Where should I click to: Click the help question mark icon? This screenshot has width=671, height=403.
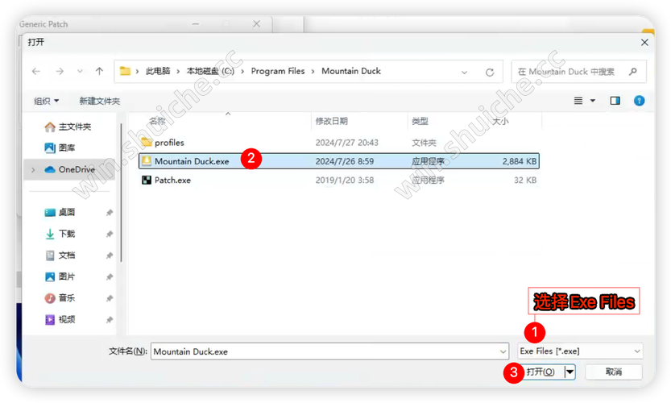[x=639, y=101]
